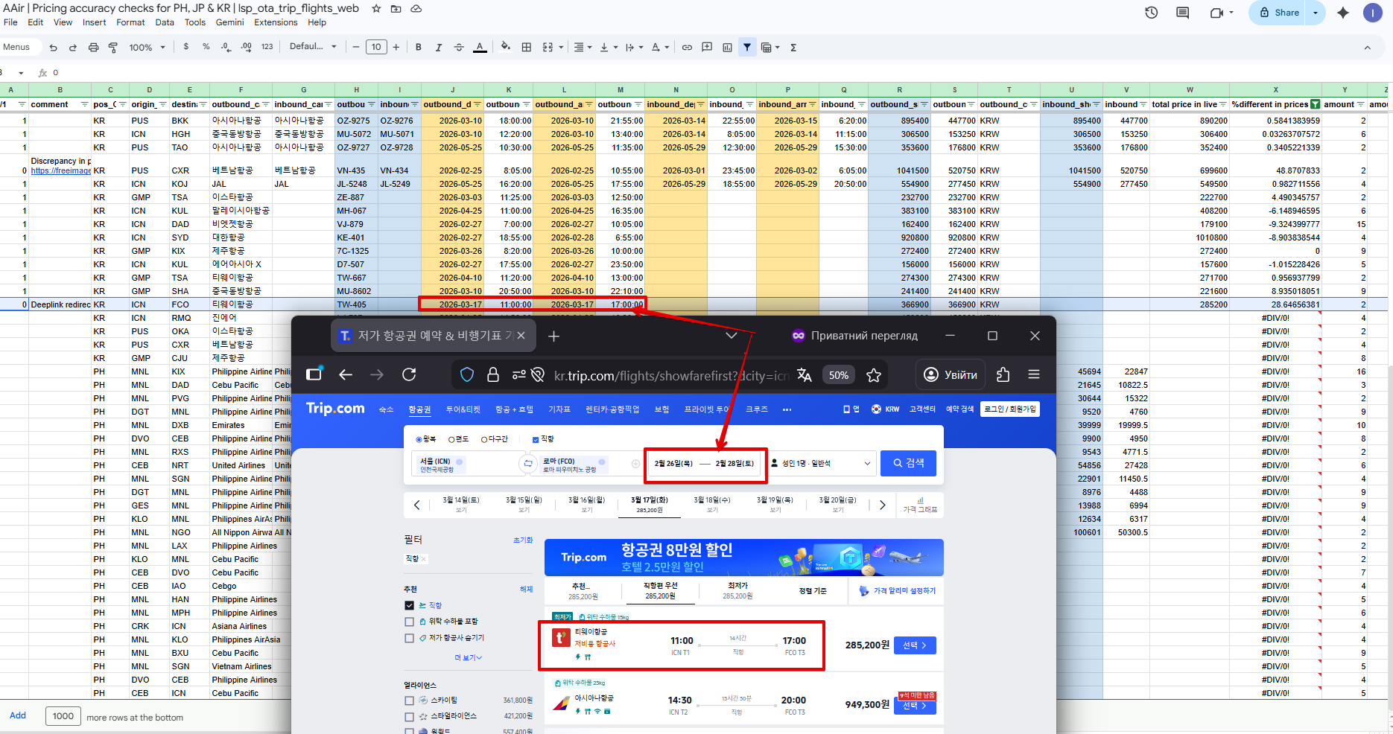The height and width of the screenshot is (734, 1393).
Task: Activate the paint format roller tool
Action: point(113,48)
